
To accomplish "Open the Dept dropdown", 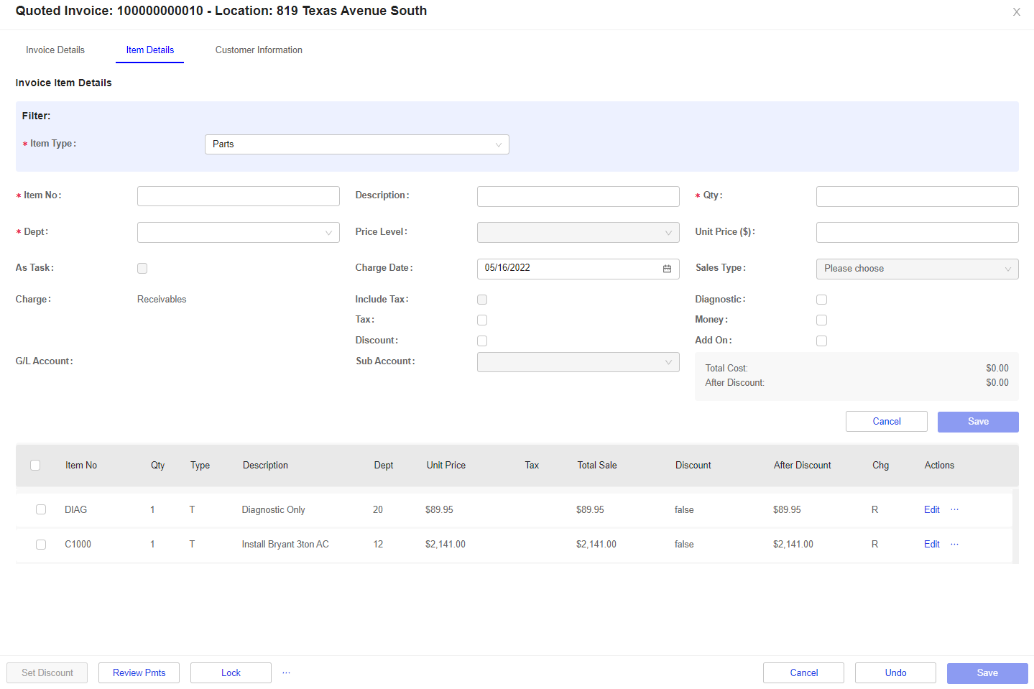I will pyautogui.click(x=238, y=232).
